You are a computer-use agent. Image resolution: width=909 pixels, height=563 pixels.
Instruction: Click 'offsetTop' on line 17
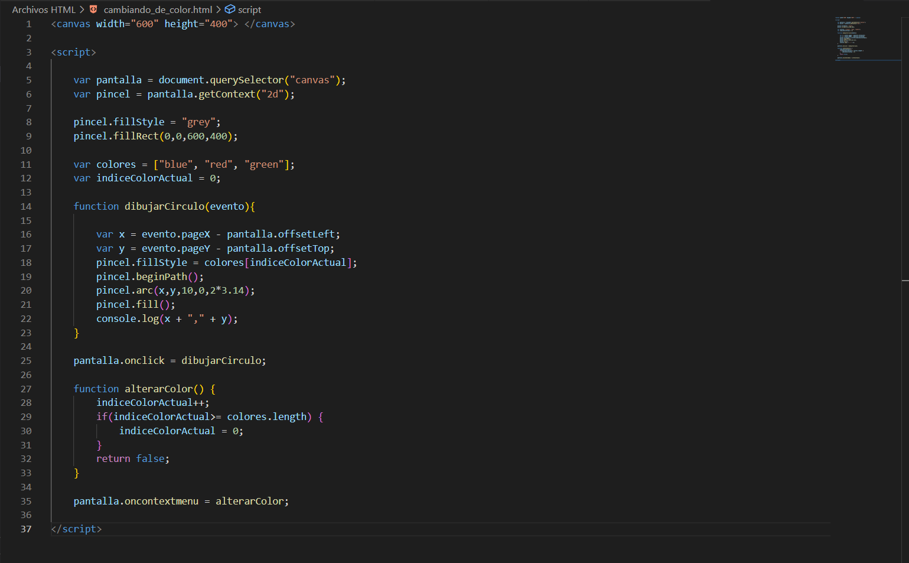coord(303,249)
